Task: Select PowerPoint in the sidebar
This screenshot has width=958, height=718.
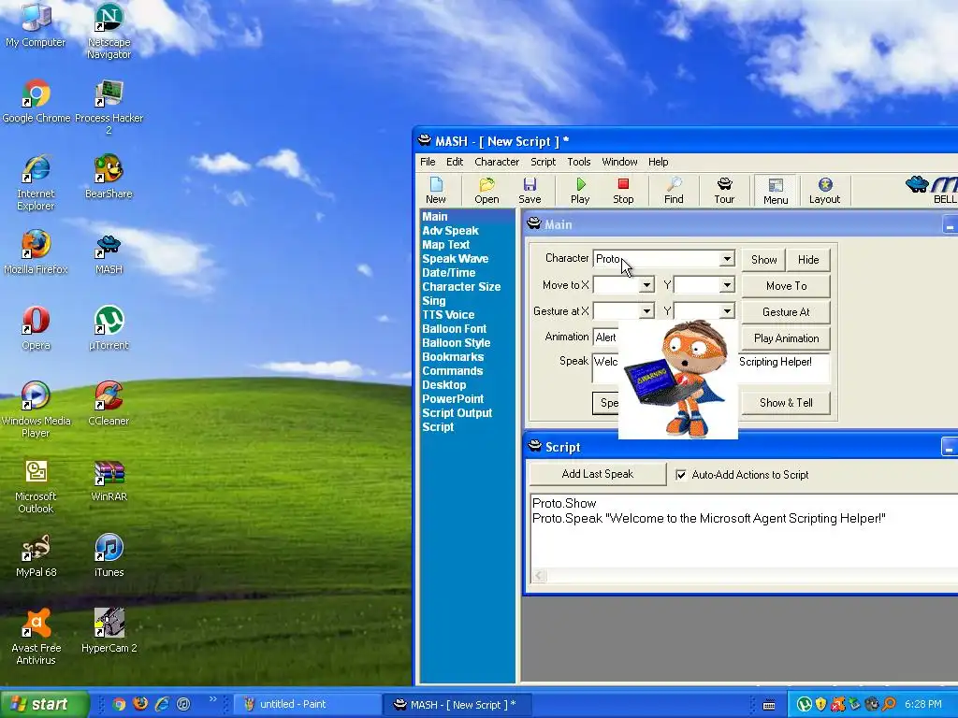Action: 453,399
